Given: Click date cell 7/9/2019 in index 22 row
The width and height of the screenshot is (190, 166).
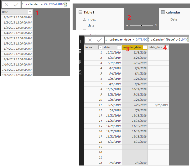Looking at the screenshot, I should pyautogui.click(x=112, y=163).
